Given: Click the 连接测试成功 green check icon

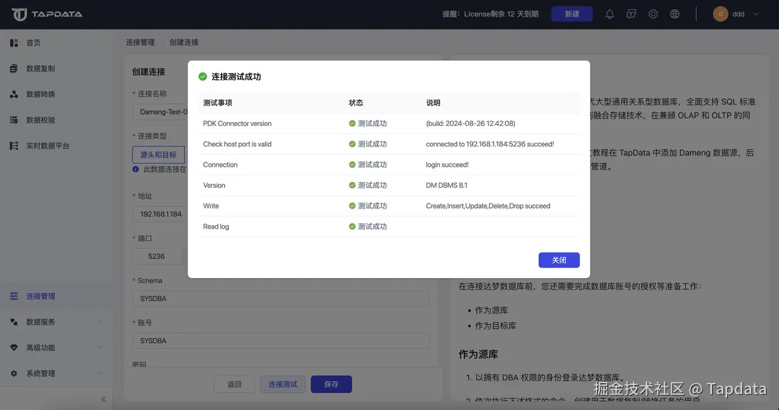Looking at the screenshot, I should pos(203,77).
